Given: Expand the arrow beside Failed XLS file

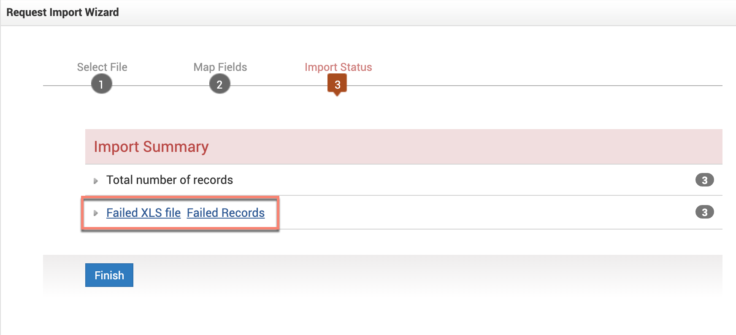Looking at the screenshot, I should (x=96, y=213).
